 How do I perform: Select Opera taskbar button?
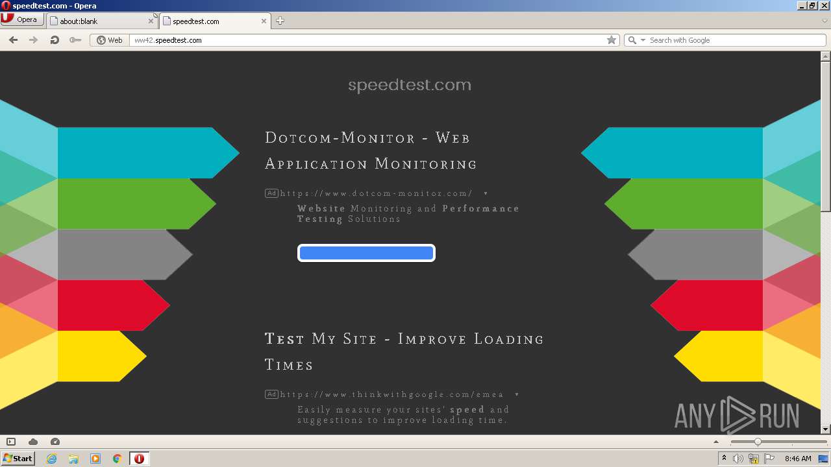[x=139, y=459]
